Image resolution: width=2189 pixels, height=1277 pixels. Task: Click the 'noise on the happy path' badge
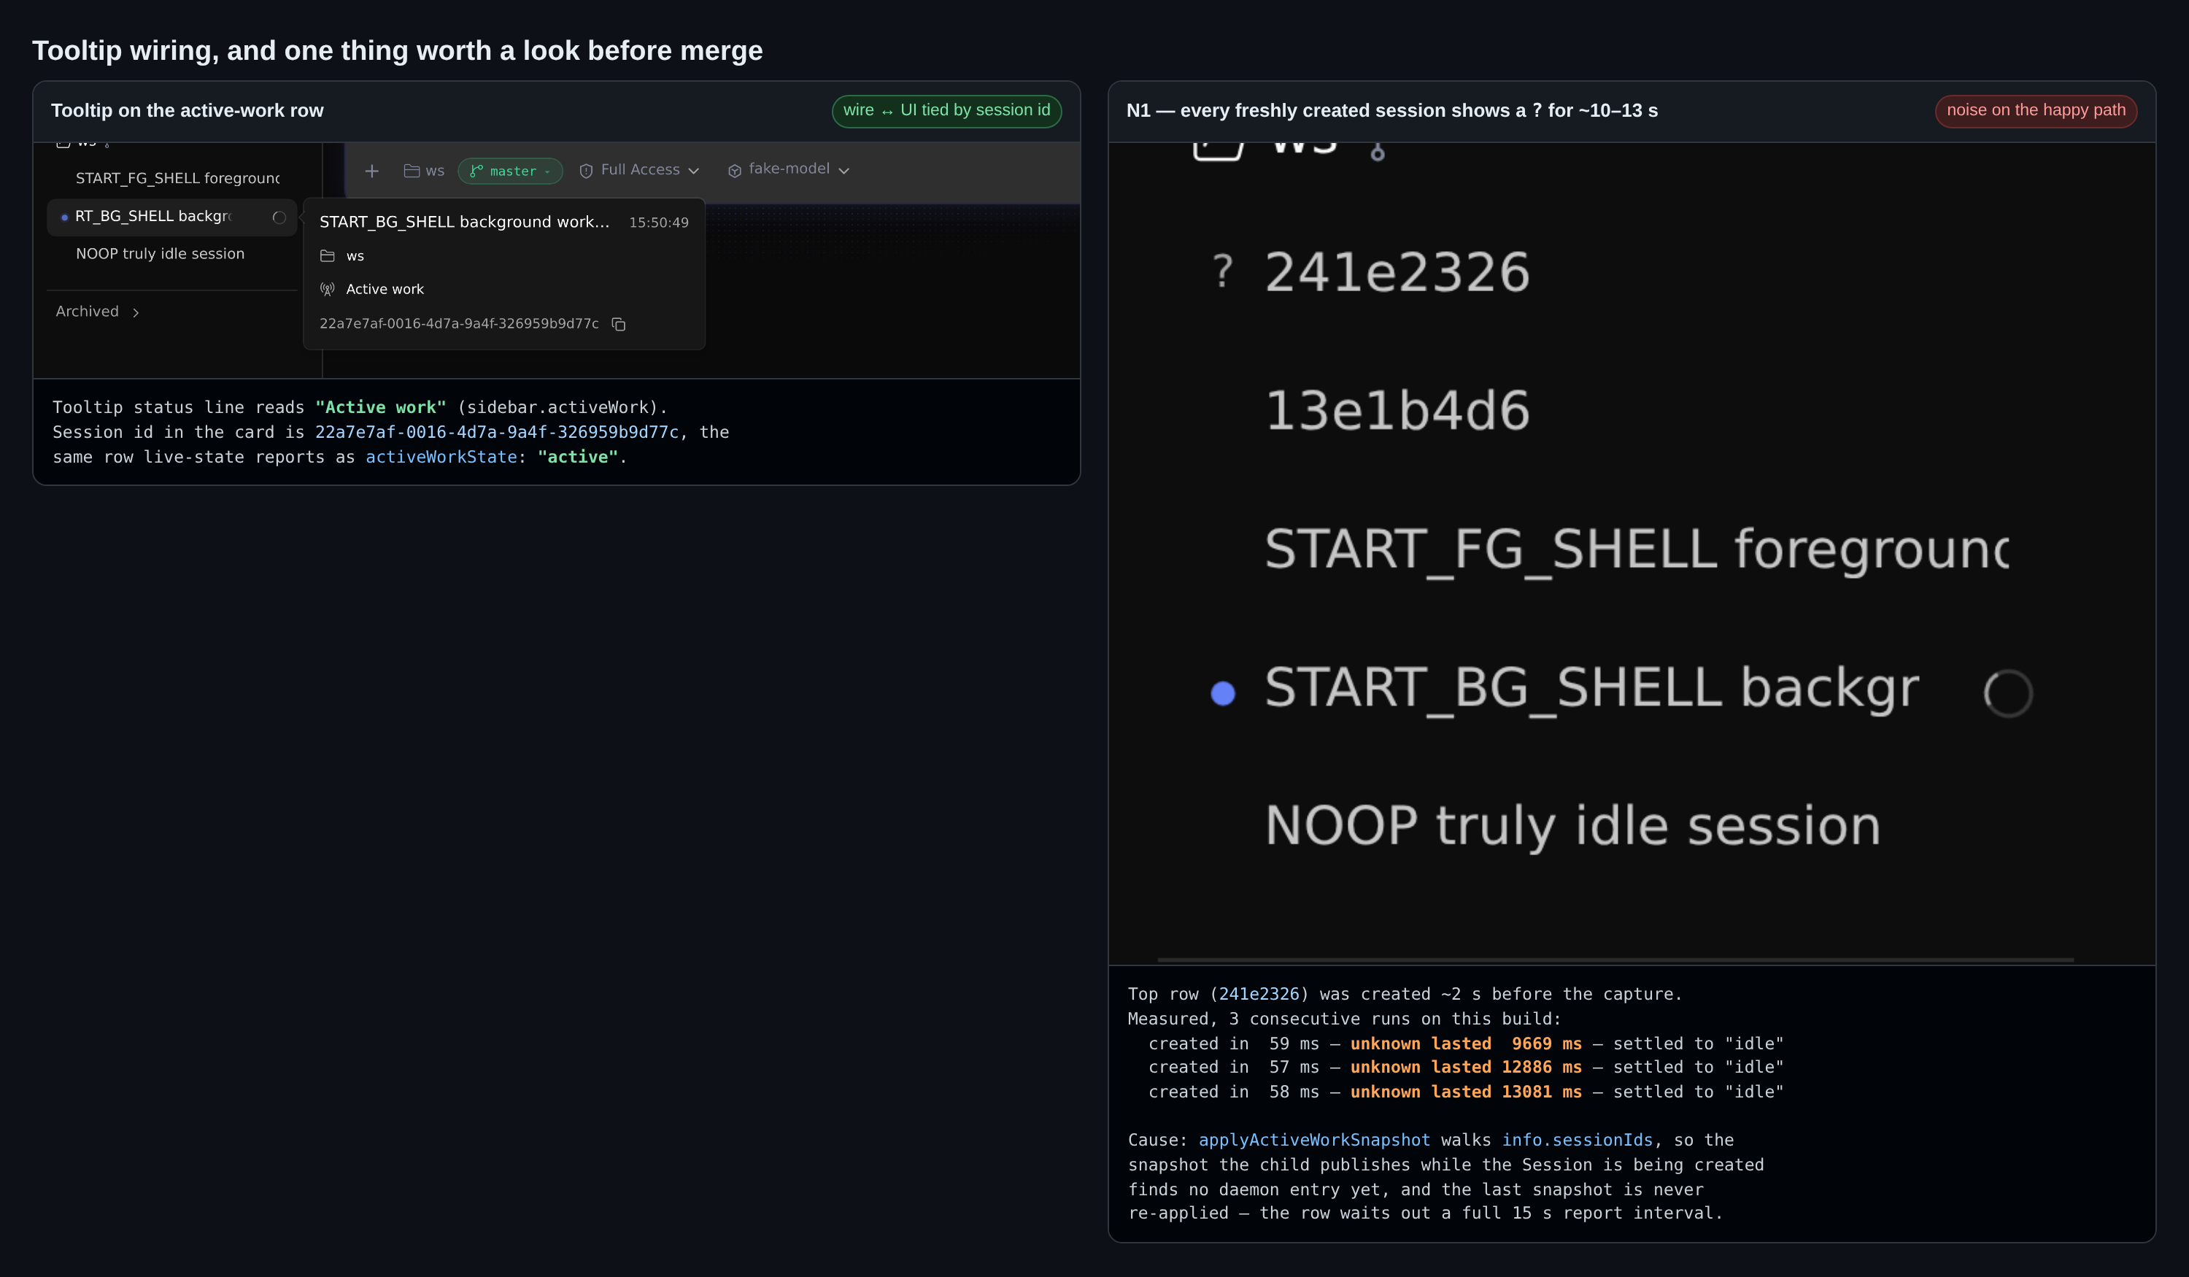2036,110
